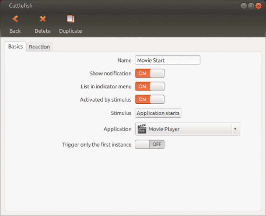
Task: Switch to the Basics tab
Action: (x=15, y=47)
